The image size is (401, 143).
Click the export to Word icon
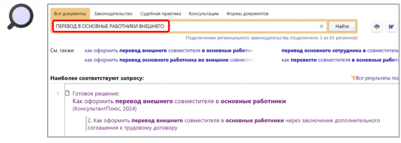(x=391, y=27)
